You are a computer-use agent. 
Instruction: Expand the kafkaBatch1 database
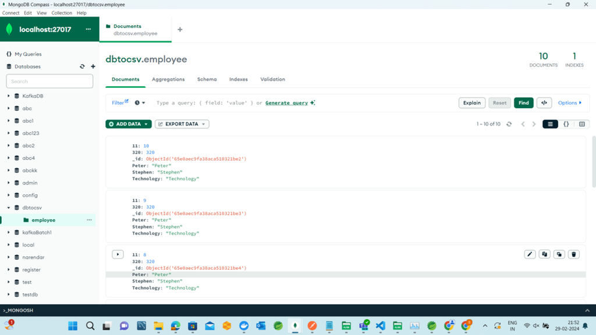(8, 233)
